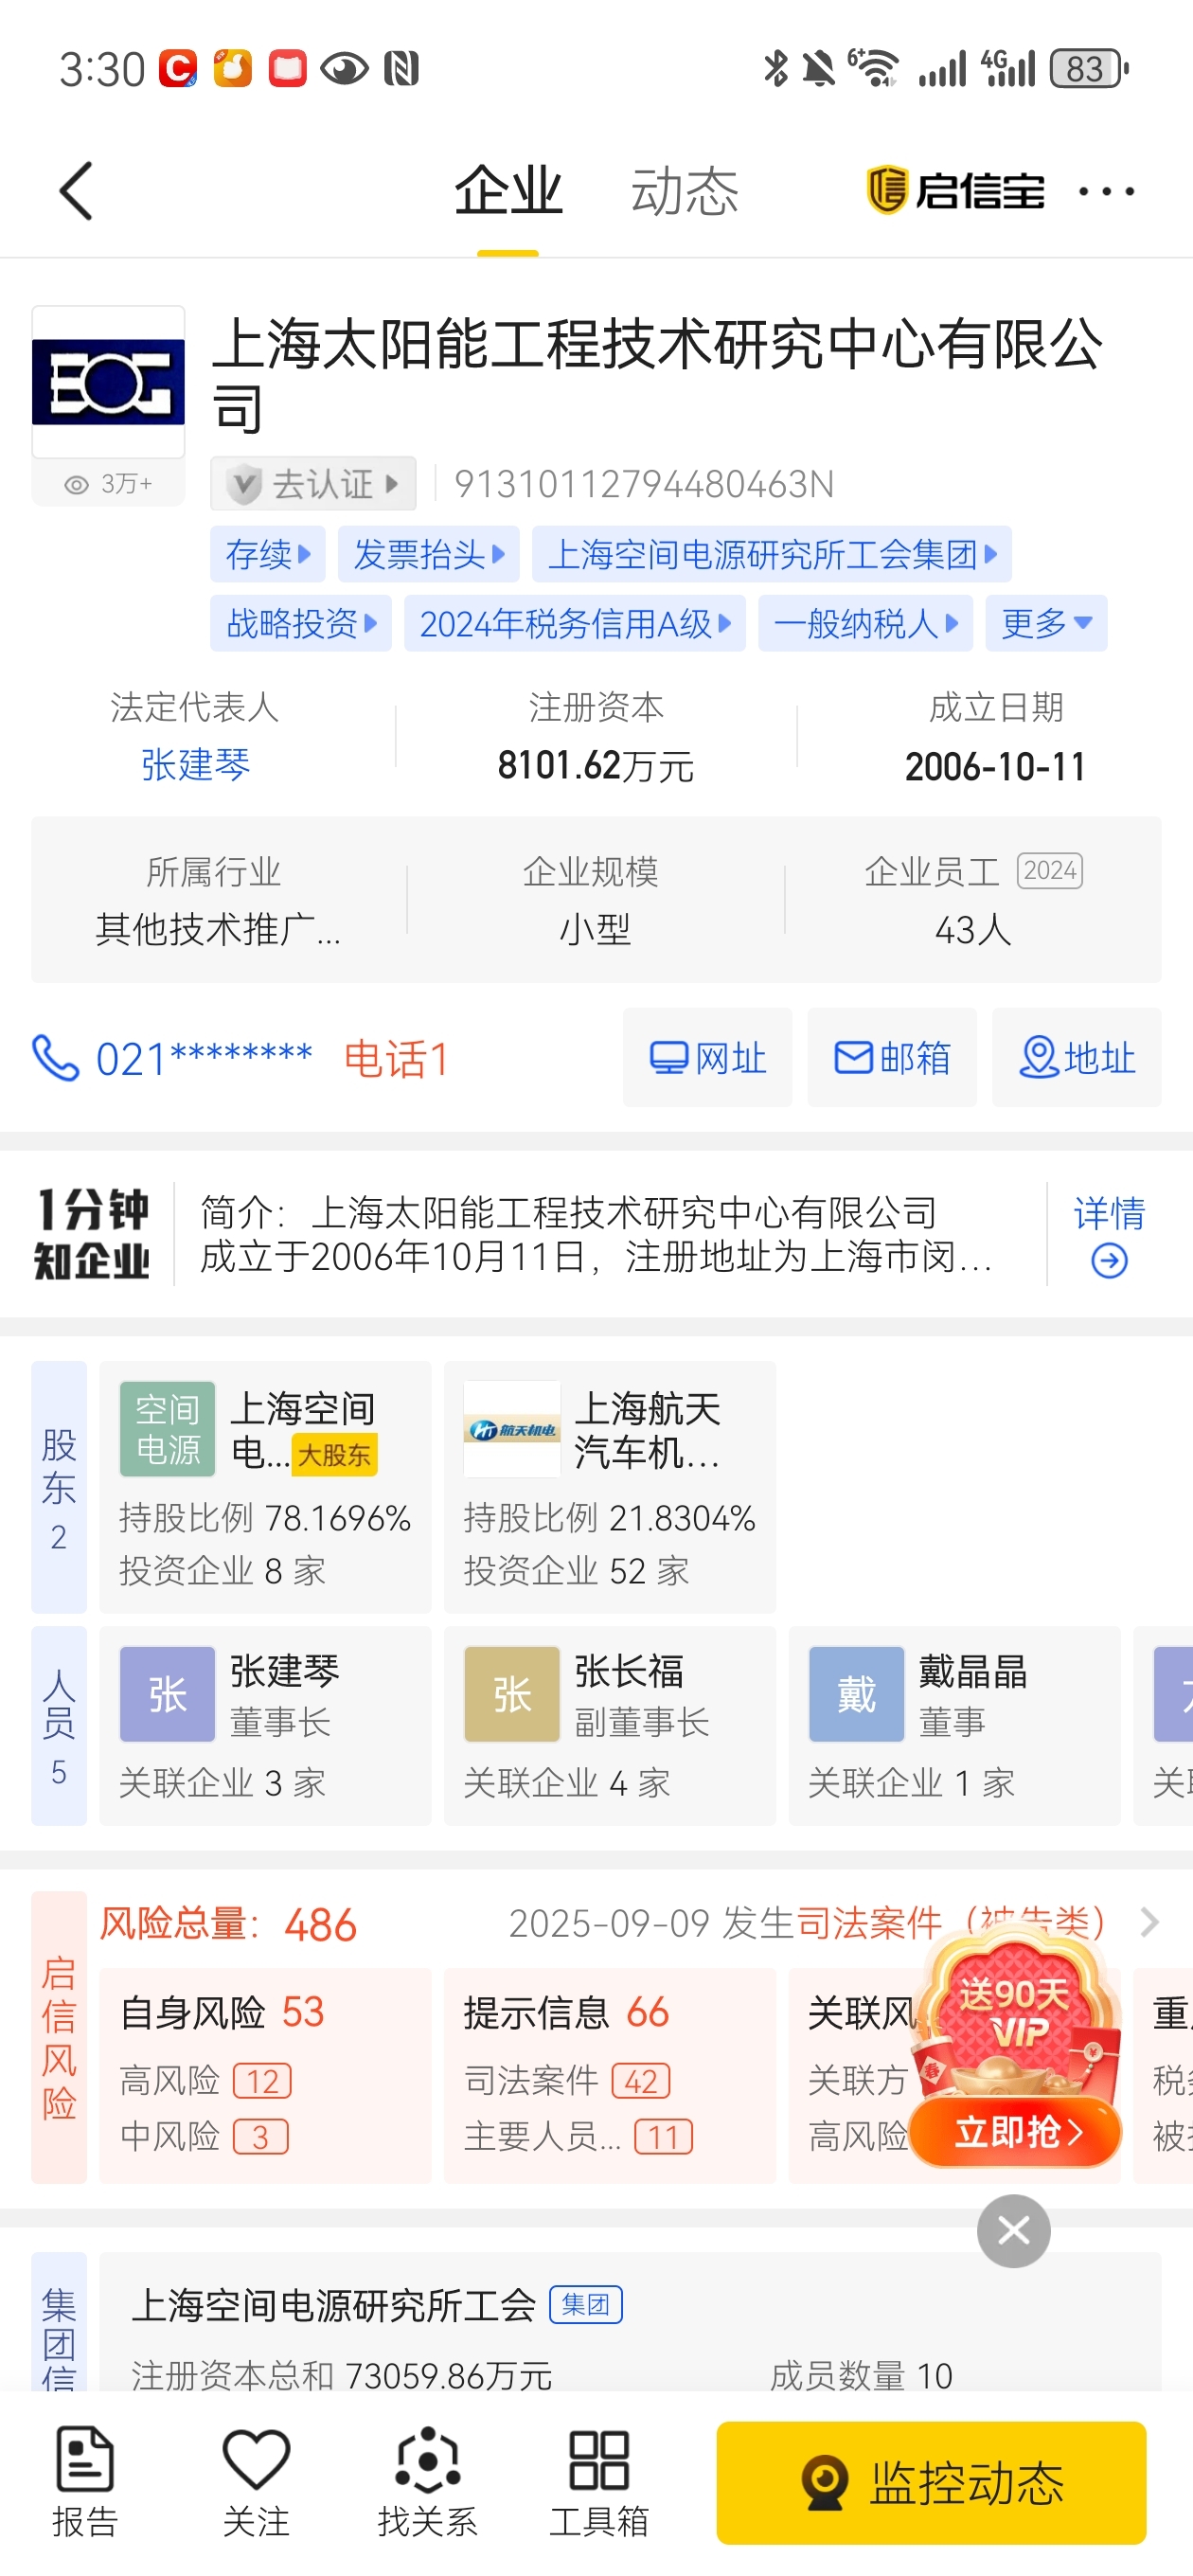This screenshot has height=2576, width=1193.
Task: Tap 高风险 12 count badge
Action: point(262,2081)
